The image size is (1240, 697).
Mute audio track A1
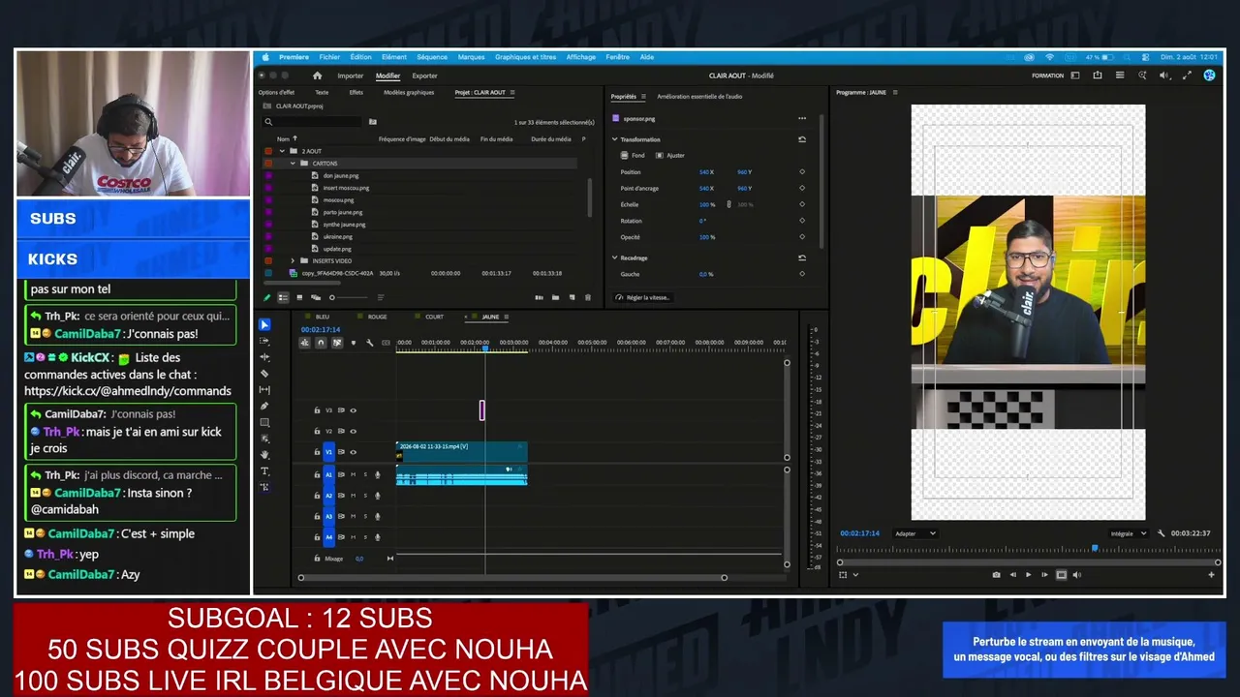[x=353, y=474]
